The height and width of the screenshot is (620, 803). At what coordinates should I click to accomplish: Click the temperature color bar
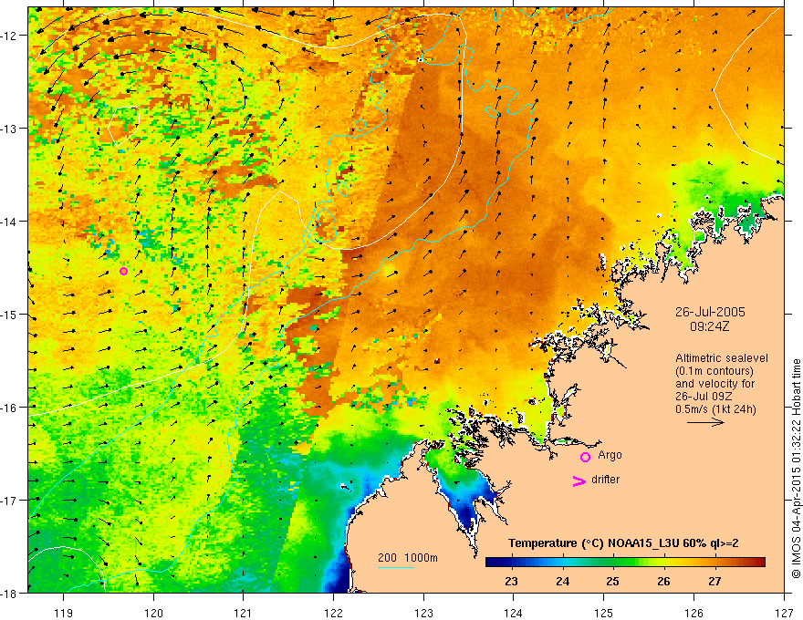coord(625,563)
